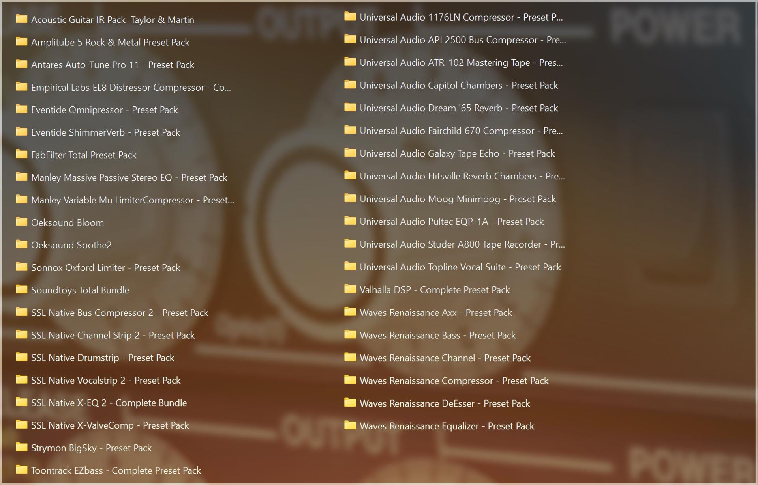Click Eventide ShimmerVerb folder icon
This screenshot has width=758, height=485.
[21, 131]
